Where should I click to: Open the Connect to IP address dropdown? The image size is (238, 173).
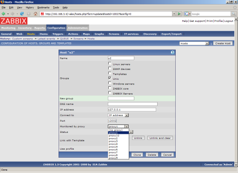(x=118, y=115)
